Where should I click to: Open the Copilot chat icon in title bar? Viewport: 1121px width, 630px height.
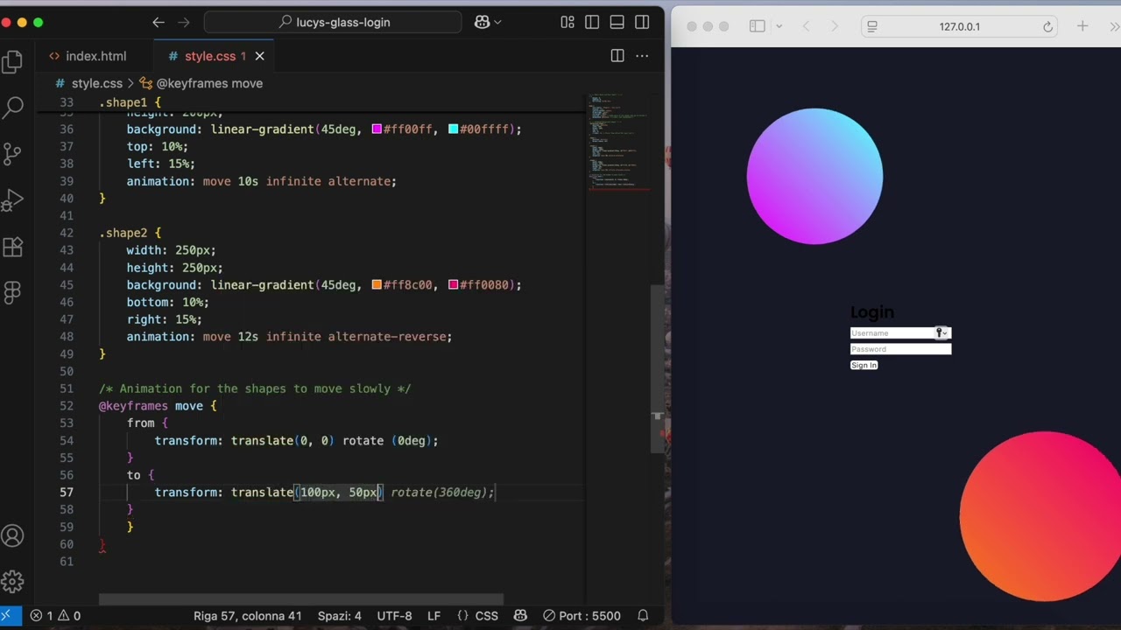[482, 22]
